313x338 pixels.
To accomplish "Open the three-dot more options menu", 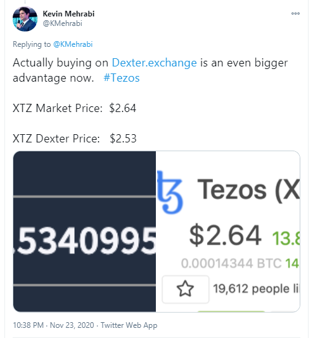I will coord(295,13).
